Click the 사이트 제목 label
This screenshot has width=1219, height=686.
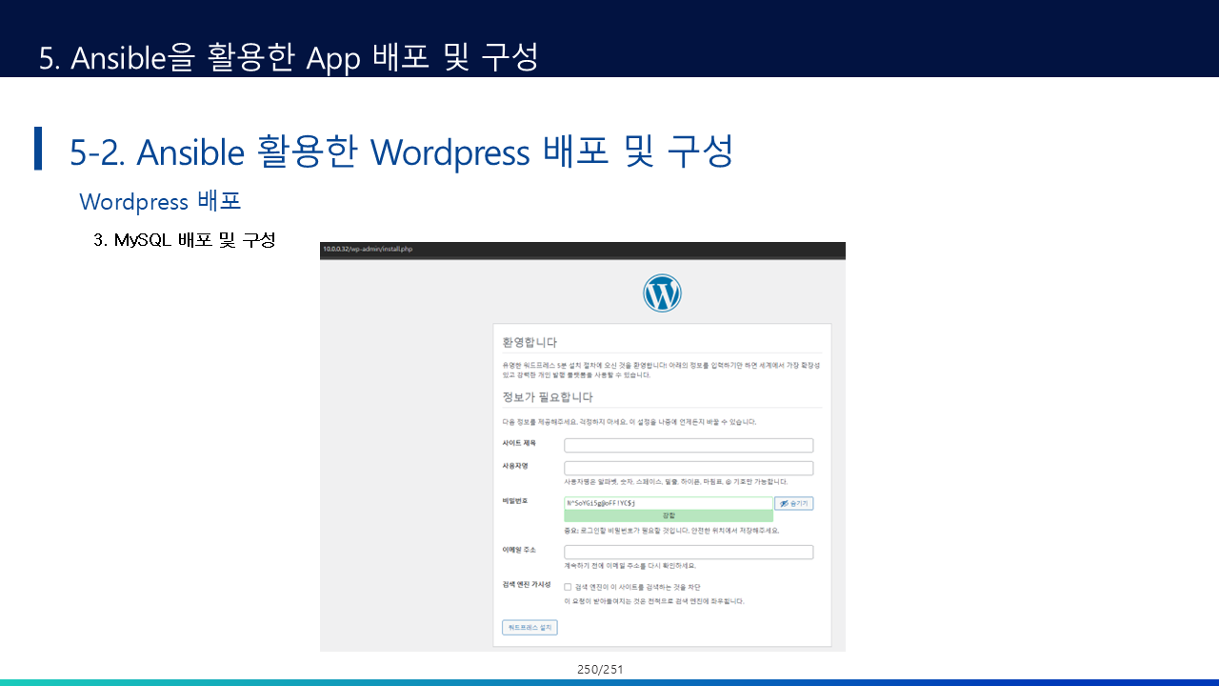pos(519,443)
